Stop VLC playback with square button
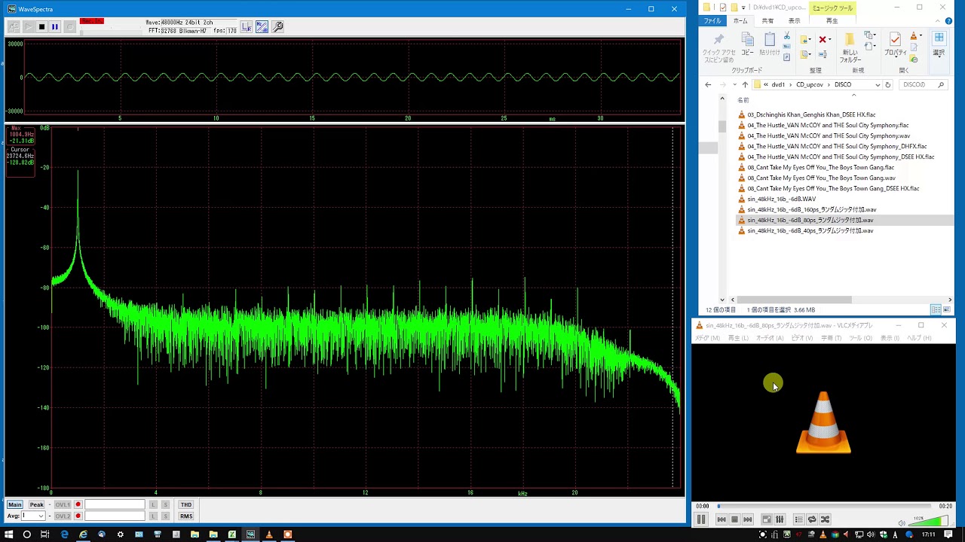This screenshot has width=965, height=542. click(x=734, y=519)
